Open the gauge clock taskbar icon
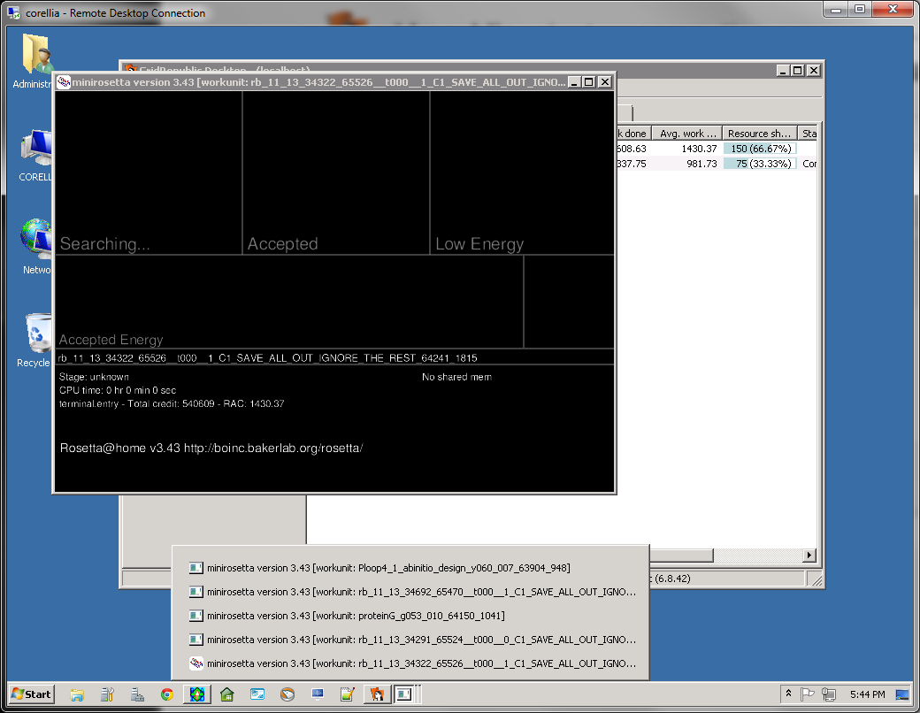Screen dimensions: 920x713 click(x=287, y=694)
